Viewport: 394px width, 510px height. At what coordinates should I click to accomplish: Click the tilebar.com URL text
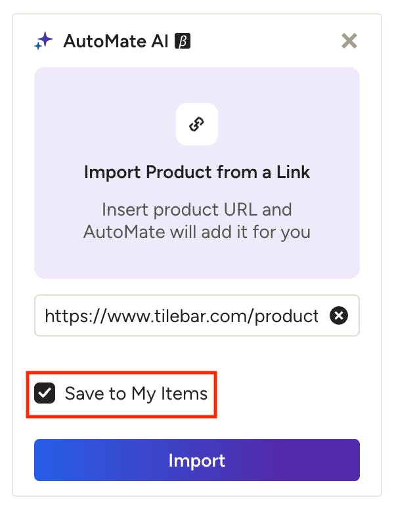pyautogui.click(x=181, y=316)
